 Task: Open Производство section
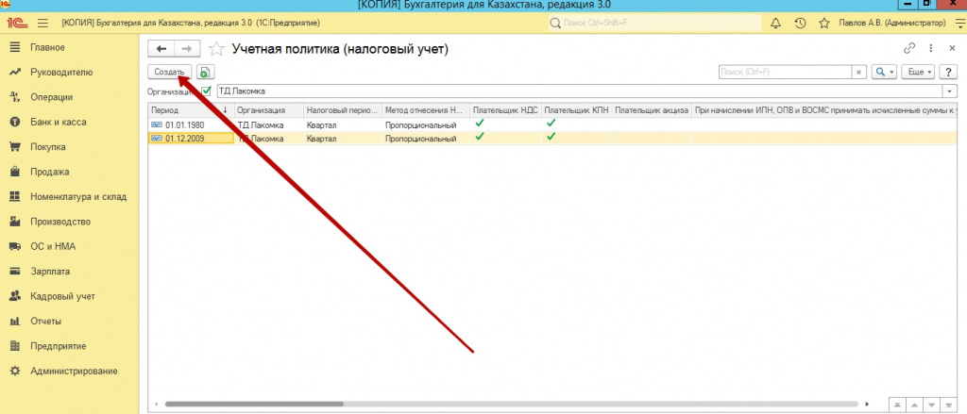coord(60,222)
